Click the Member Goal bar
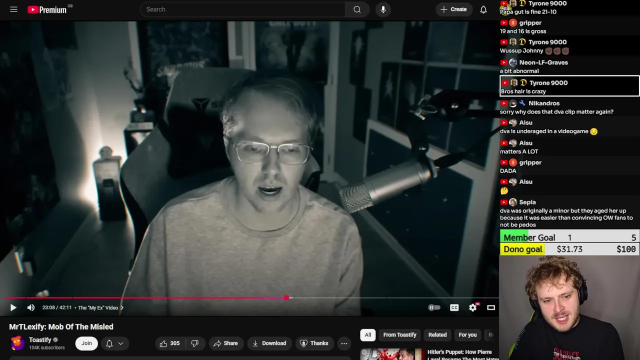Image resolution: width=640 pixels, height=360 pixels. tap(569, 237)
